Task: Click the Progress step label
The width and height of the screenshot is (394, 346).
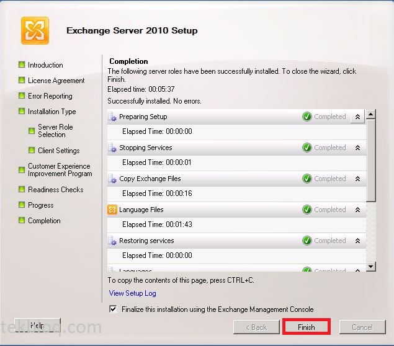Action: (41, 205)
